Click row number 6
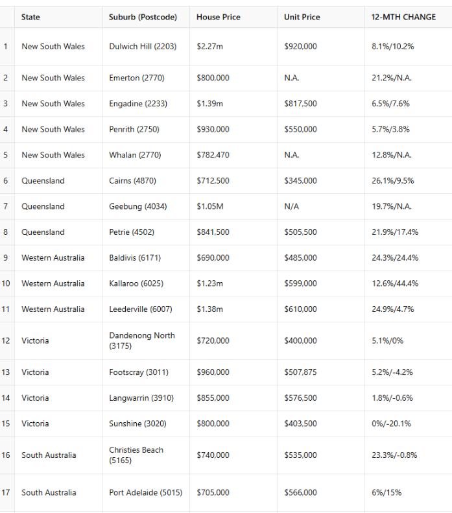 [6, 181]
